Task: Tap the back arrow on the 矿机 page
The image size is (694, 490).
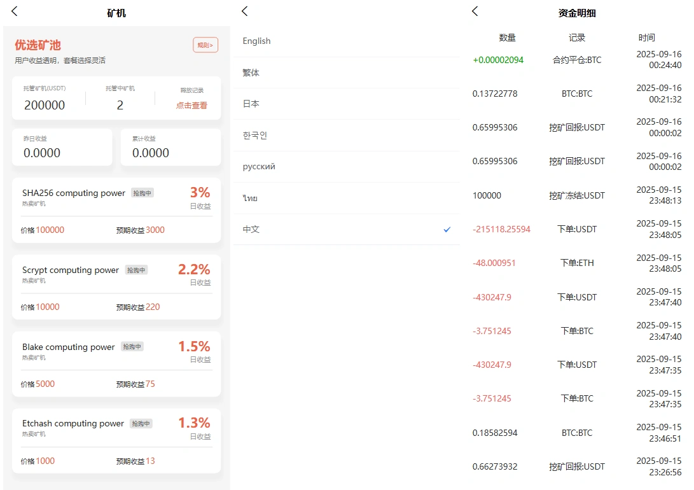Action: click(14, 11)
